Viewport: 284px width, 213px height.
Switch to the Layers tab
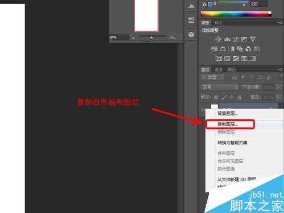pyautogui.click(x=205, y=70)
